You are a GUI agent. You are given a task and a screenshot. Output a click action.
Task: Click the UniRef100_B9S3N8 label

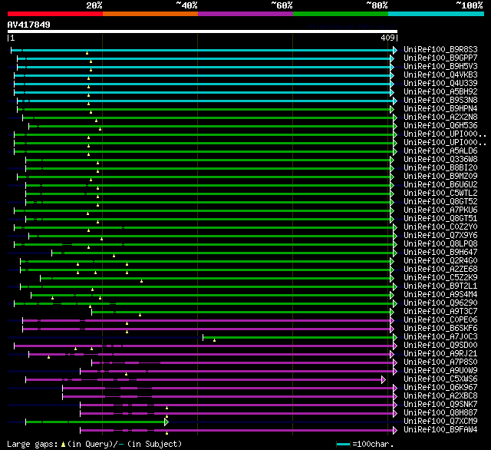[x=440, y=101]
